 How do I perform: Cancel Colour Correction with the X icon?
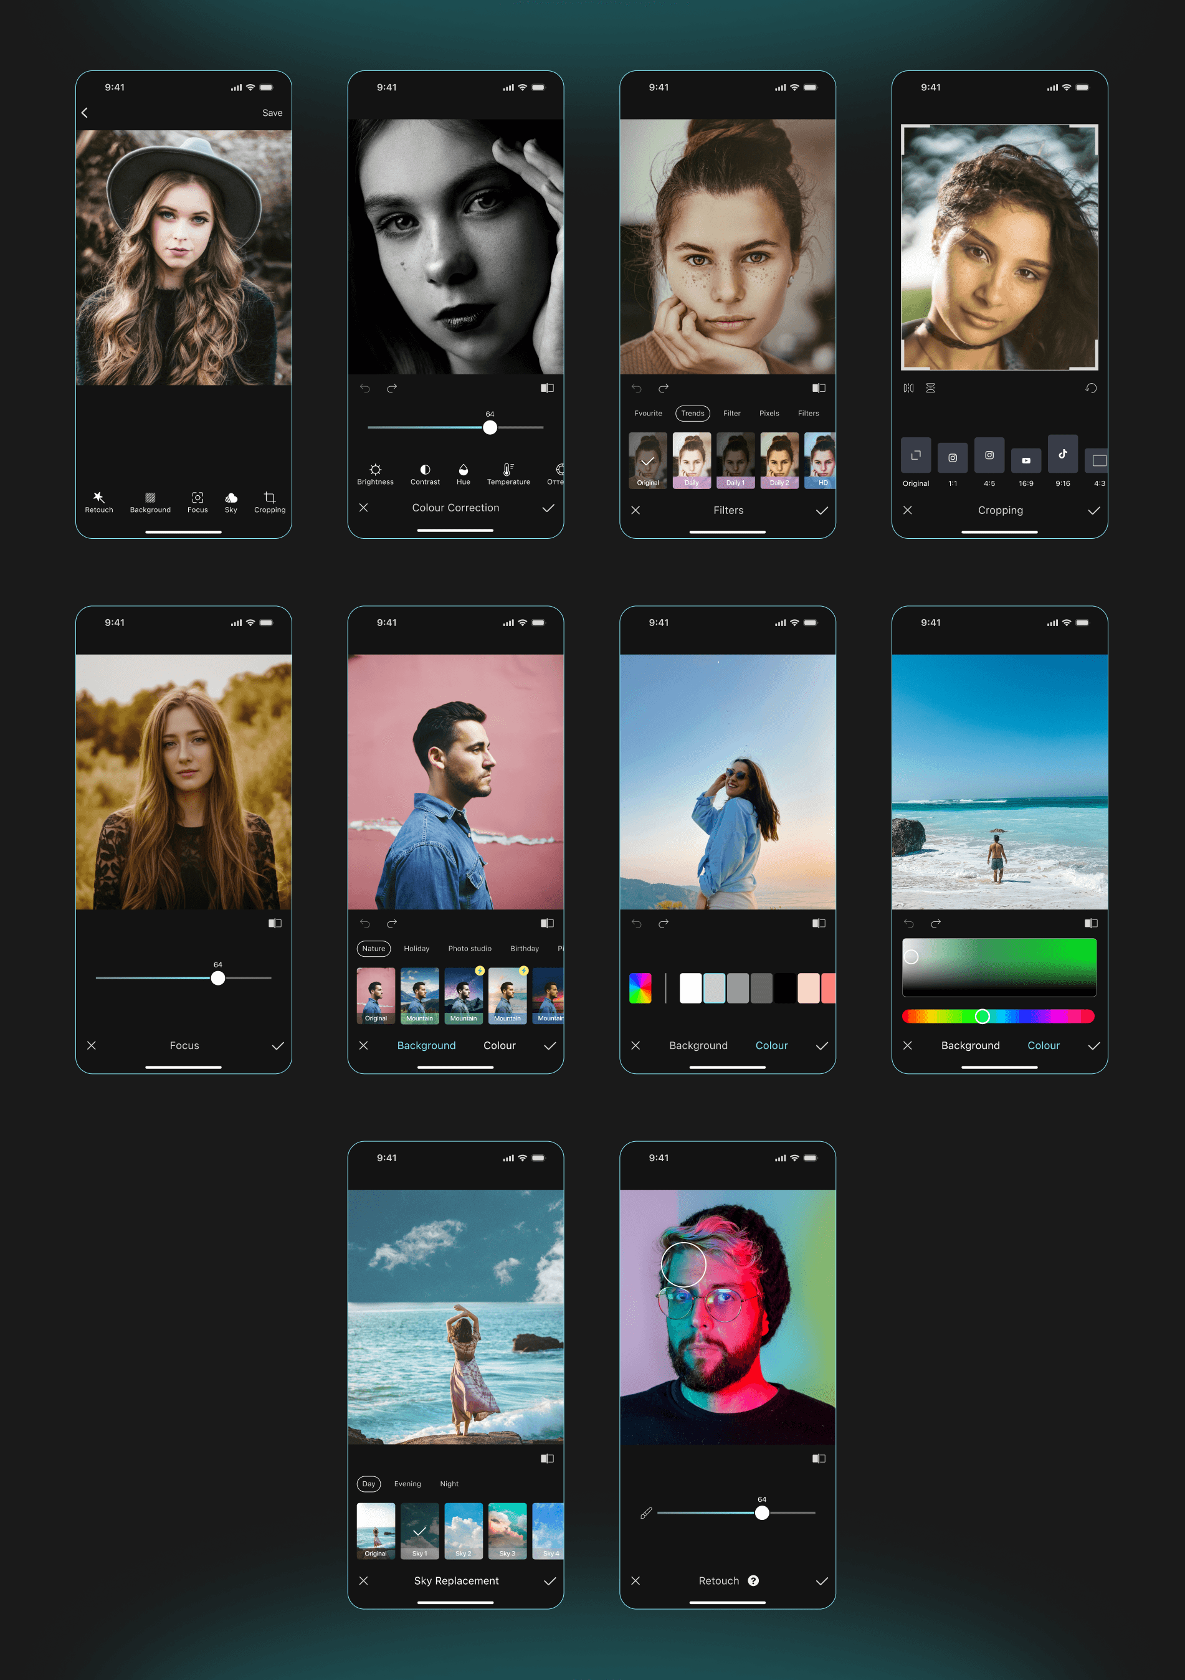tap(364, 507)
